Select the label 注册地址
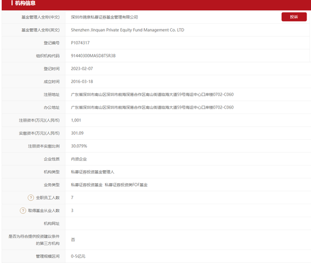311x263 pixels. [x=51, y=94]
